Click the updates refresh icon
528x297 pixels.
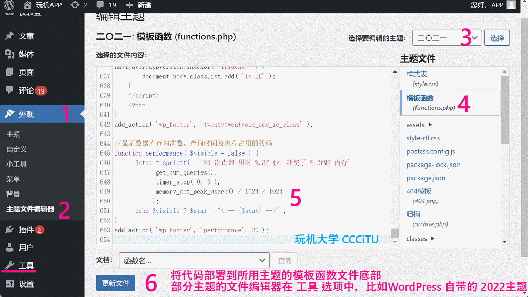[75, 5]
